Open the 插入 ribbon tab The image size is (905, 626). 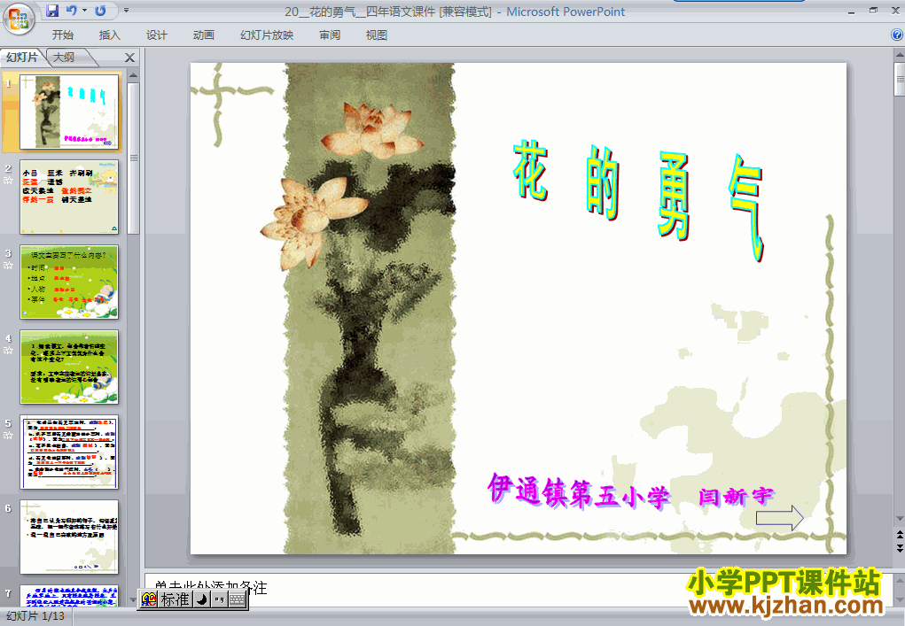pos(109,35)
